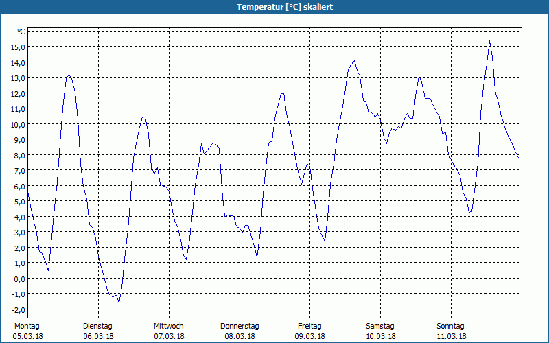Click the Sunday temperature peak above 15 °C
Screen dimensions: 549x343
pos(489,42)
